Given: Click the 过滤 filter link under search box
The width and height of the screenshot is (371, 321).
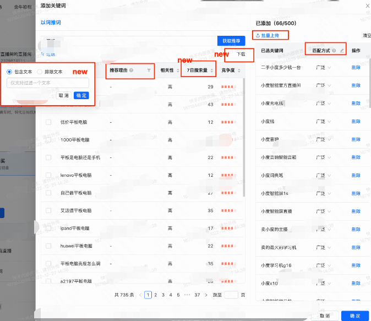Looking at the screenshot, I should tap(48, 54).
